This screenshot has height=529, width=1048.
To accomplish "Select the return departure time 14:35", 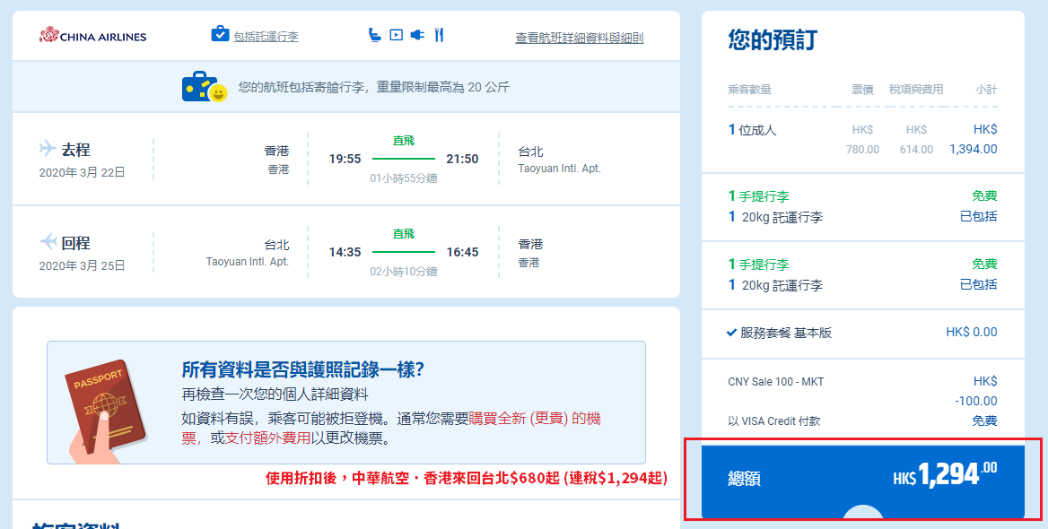I will pyautogui.click(x=345, y=253).
